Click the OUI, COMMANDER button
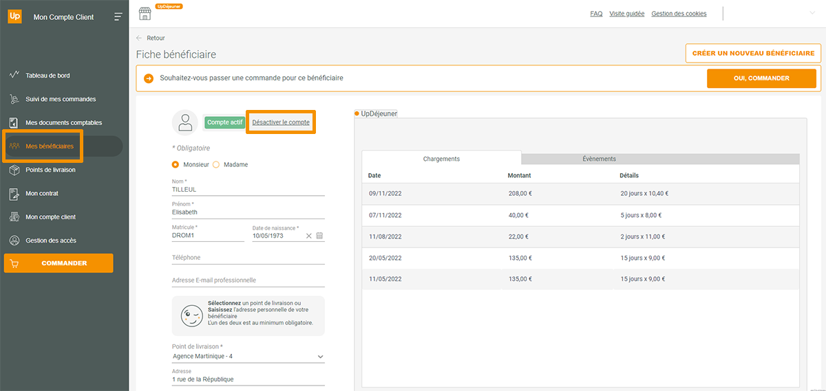Viewport: 826px width, 391px height. [x=761, y=78]
